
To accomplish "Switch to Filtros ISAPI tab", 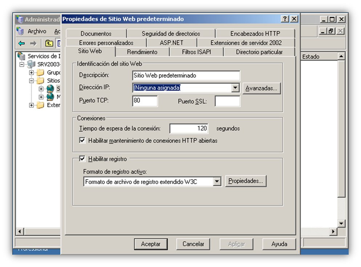I will click(x=196, y=52).
